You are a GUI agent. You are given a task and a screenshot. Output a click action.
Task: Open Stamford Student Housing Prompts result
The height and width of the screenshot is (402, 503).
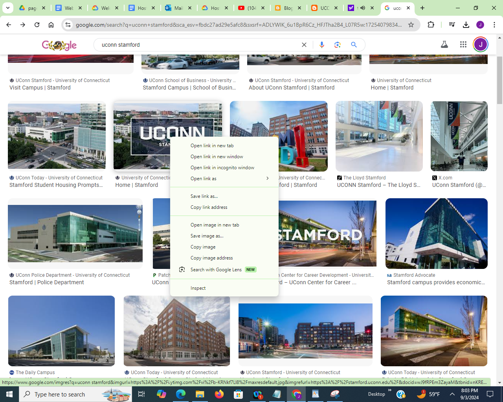pyautogui.click(x=56, y=185)
